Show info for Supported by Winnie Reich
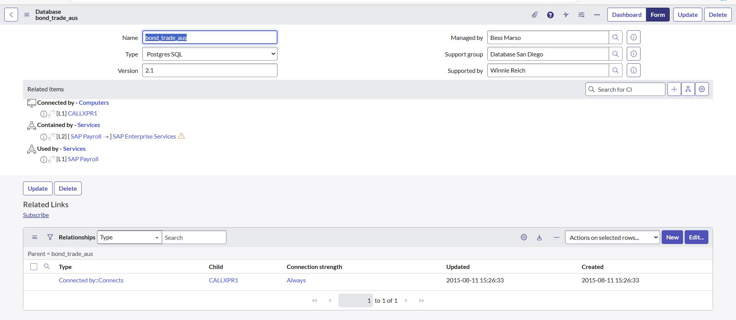 (x=634, y=70)
